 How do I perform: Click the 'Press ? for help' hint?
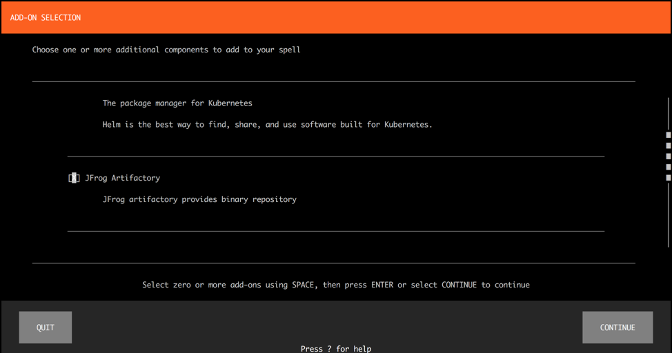336,349
